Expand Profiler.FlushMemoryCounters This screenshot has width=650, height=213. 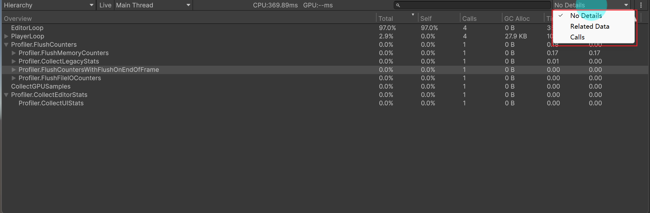tap(13, 53)
